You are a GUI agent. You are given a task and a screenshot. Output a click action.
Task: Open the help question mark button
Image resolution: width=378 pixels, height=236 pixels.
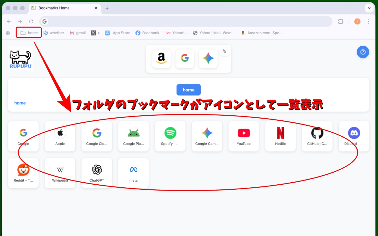(363, 52)
